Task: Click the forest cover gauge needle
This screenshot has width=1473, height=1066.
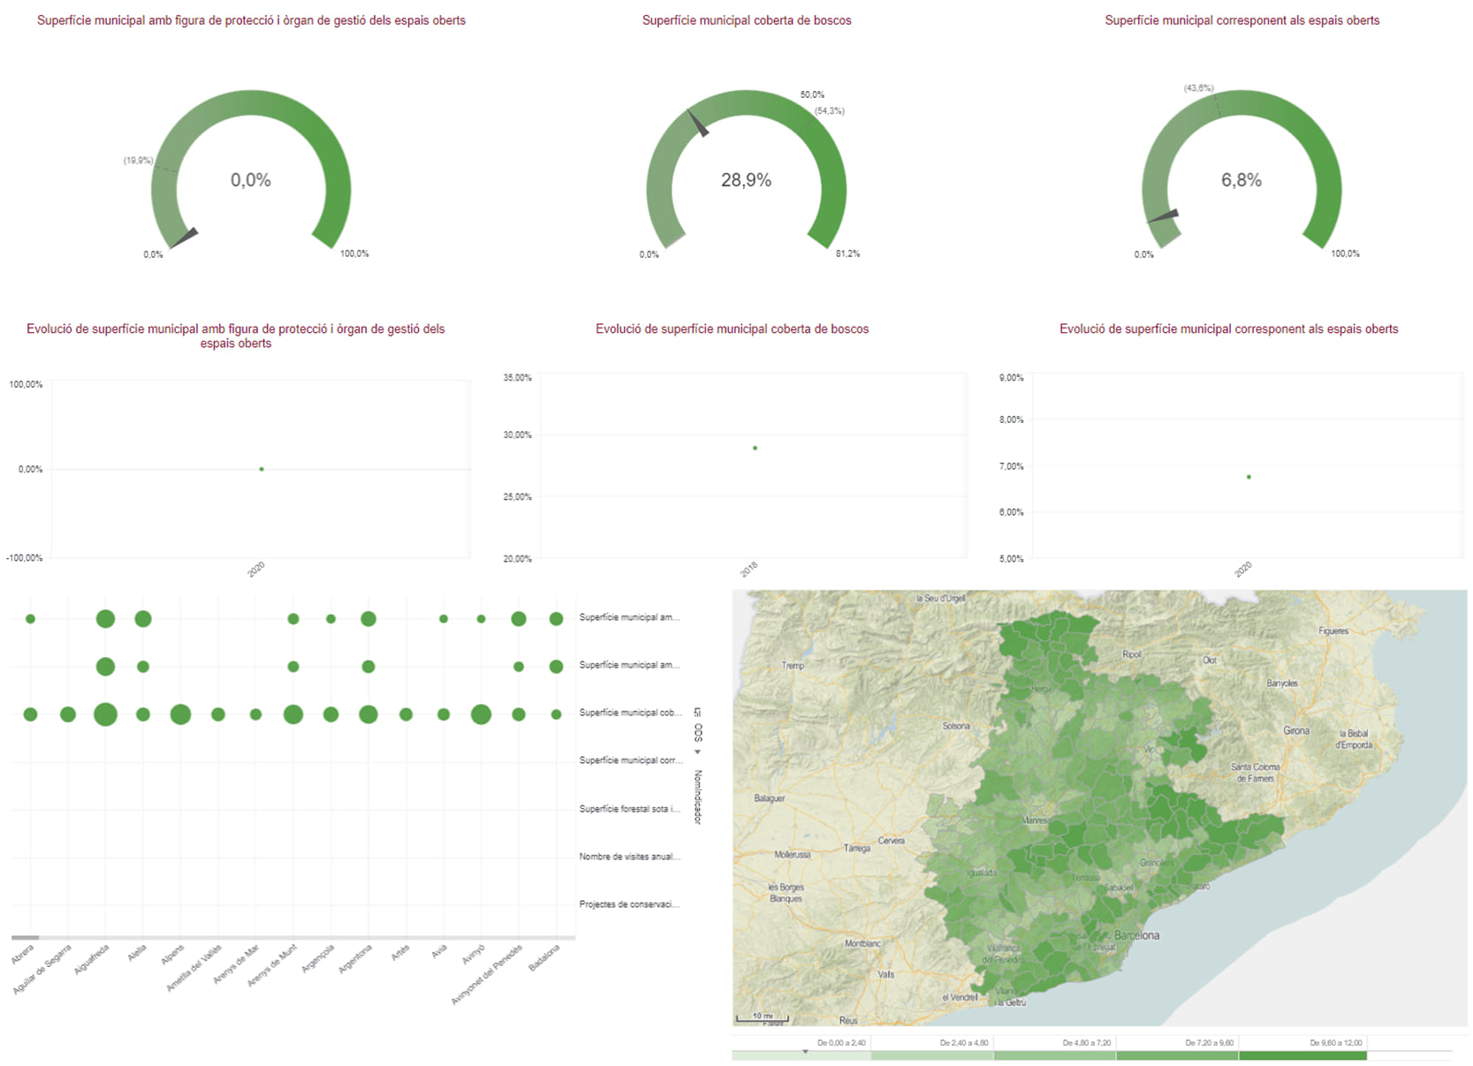Action: pyautogui.click(x=698, y=123)
